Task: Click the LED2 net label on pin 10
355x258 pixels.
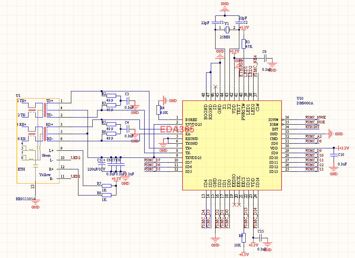Action: point(76,158)
